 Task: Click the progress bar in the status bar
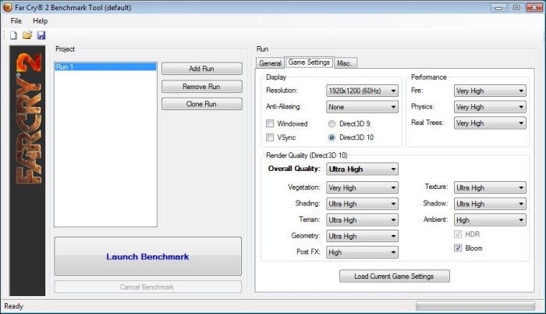point(475,306)
